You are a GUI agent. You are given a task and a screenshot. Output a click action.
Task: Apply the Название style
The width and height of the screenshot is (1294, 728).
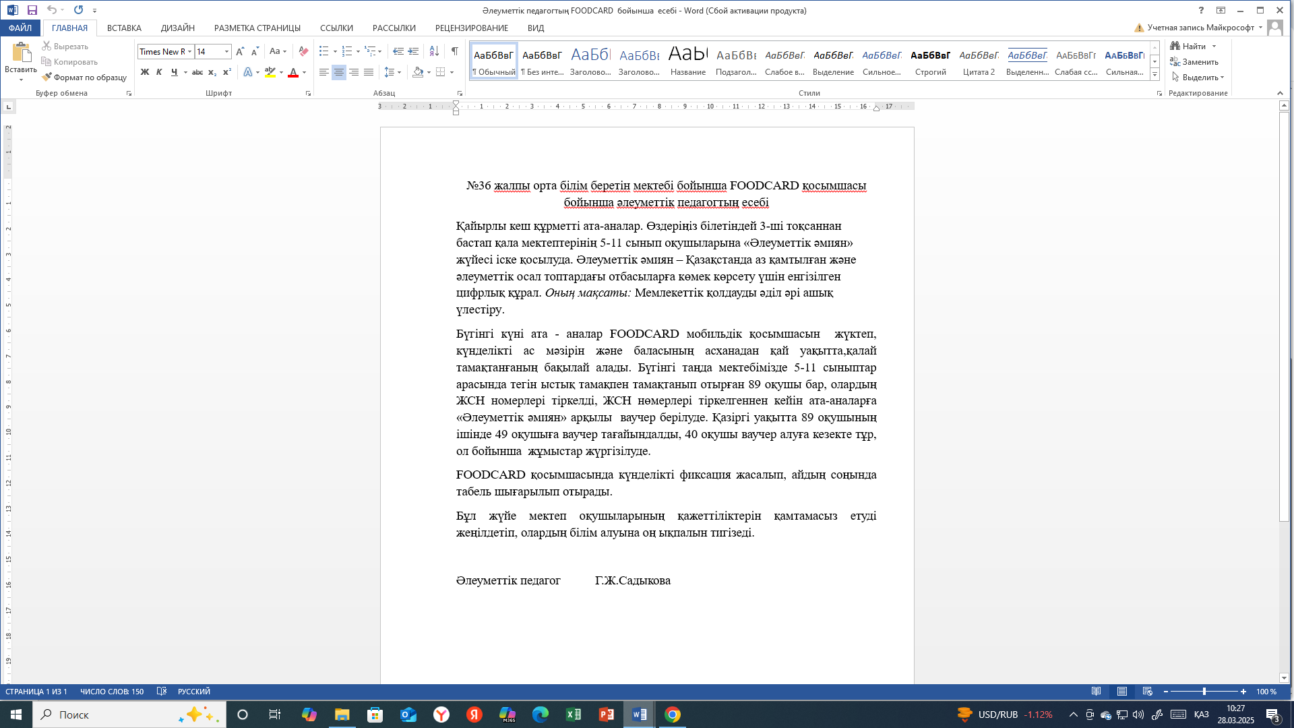(x=688, y=61)
